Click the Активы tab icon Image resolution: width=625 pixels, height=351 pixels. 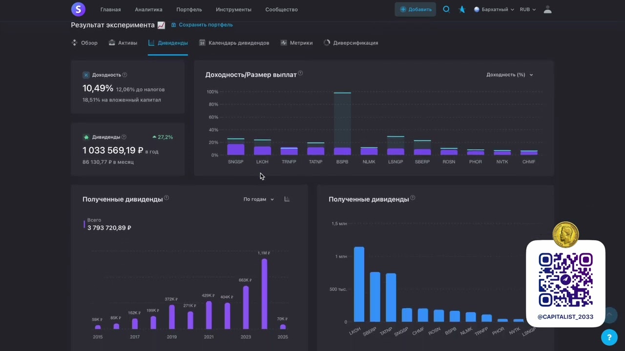tap(112, 43)
